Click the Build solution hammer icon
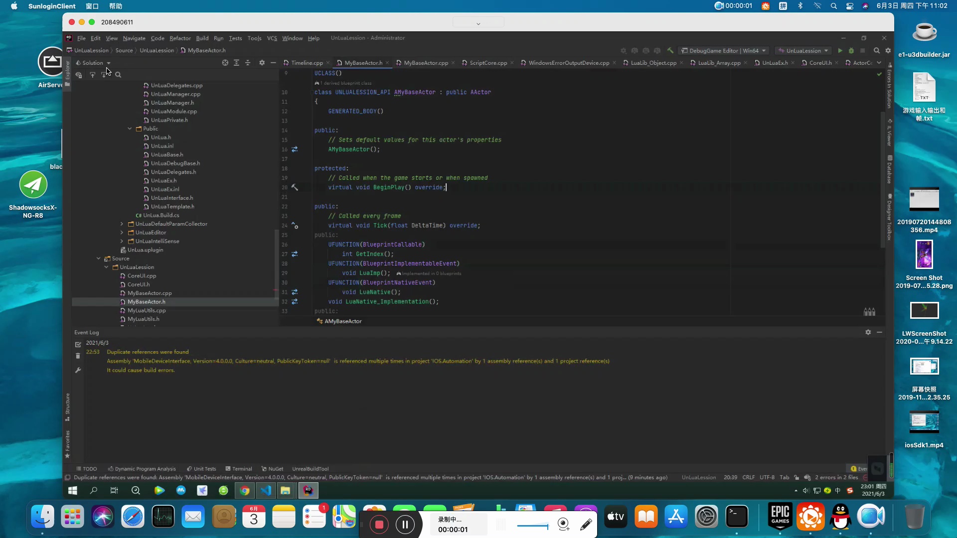This screenshot has width=957, height=538. (x=670, y=51)
